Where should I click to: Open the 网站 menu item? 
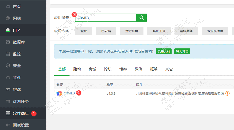point(23,18)
